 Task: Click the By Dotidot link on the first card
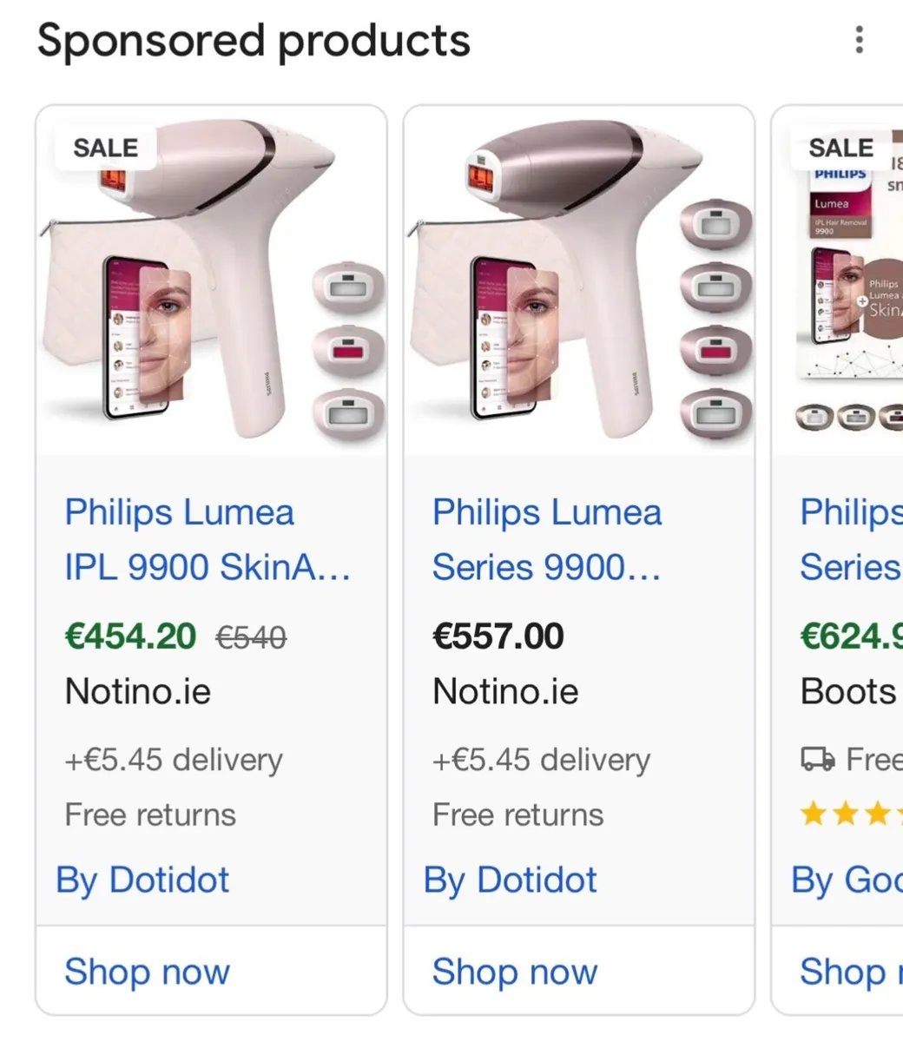tap(142, 880)
